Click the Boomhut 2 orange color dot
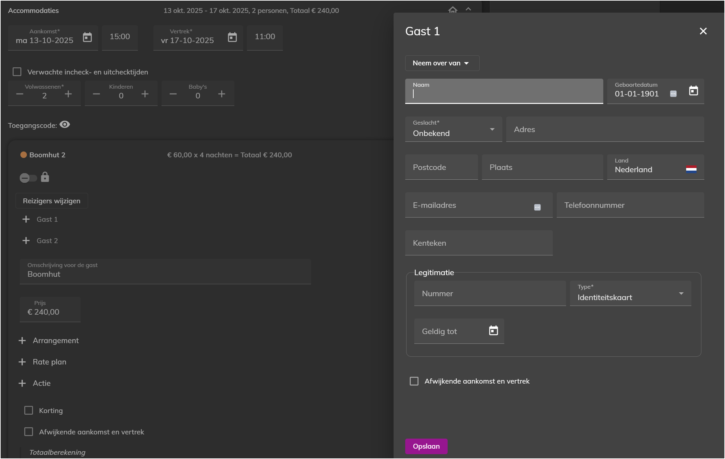The image size is (725, 459). coord(24,155)
